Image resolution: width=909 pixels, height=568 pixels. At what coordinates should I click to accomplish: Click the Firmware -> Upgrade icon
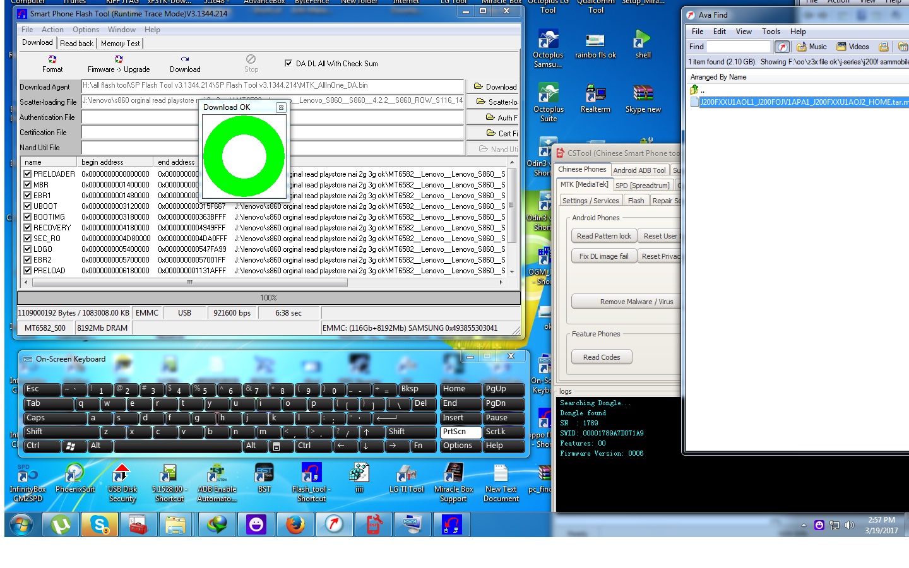(119, 63)
